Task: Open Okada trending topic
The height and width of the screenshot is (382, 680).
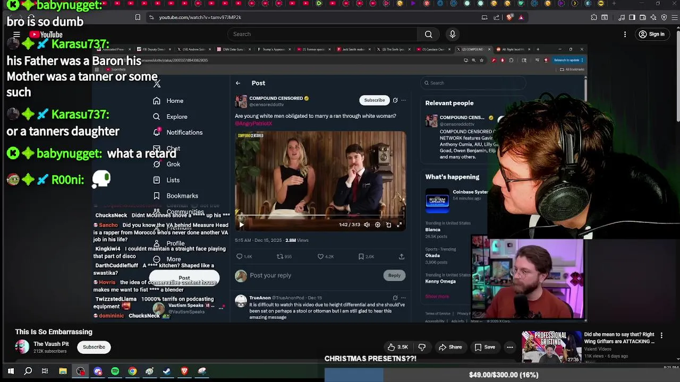Action: [x=432, y=256]
